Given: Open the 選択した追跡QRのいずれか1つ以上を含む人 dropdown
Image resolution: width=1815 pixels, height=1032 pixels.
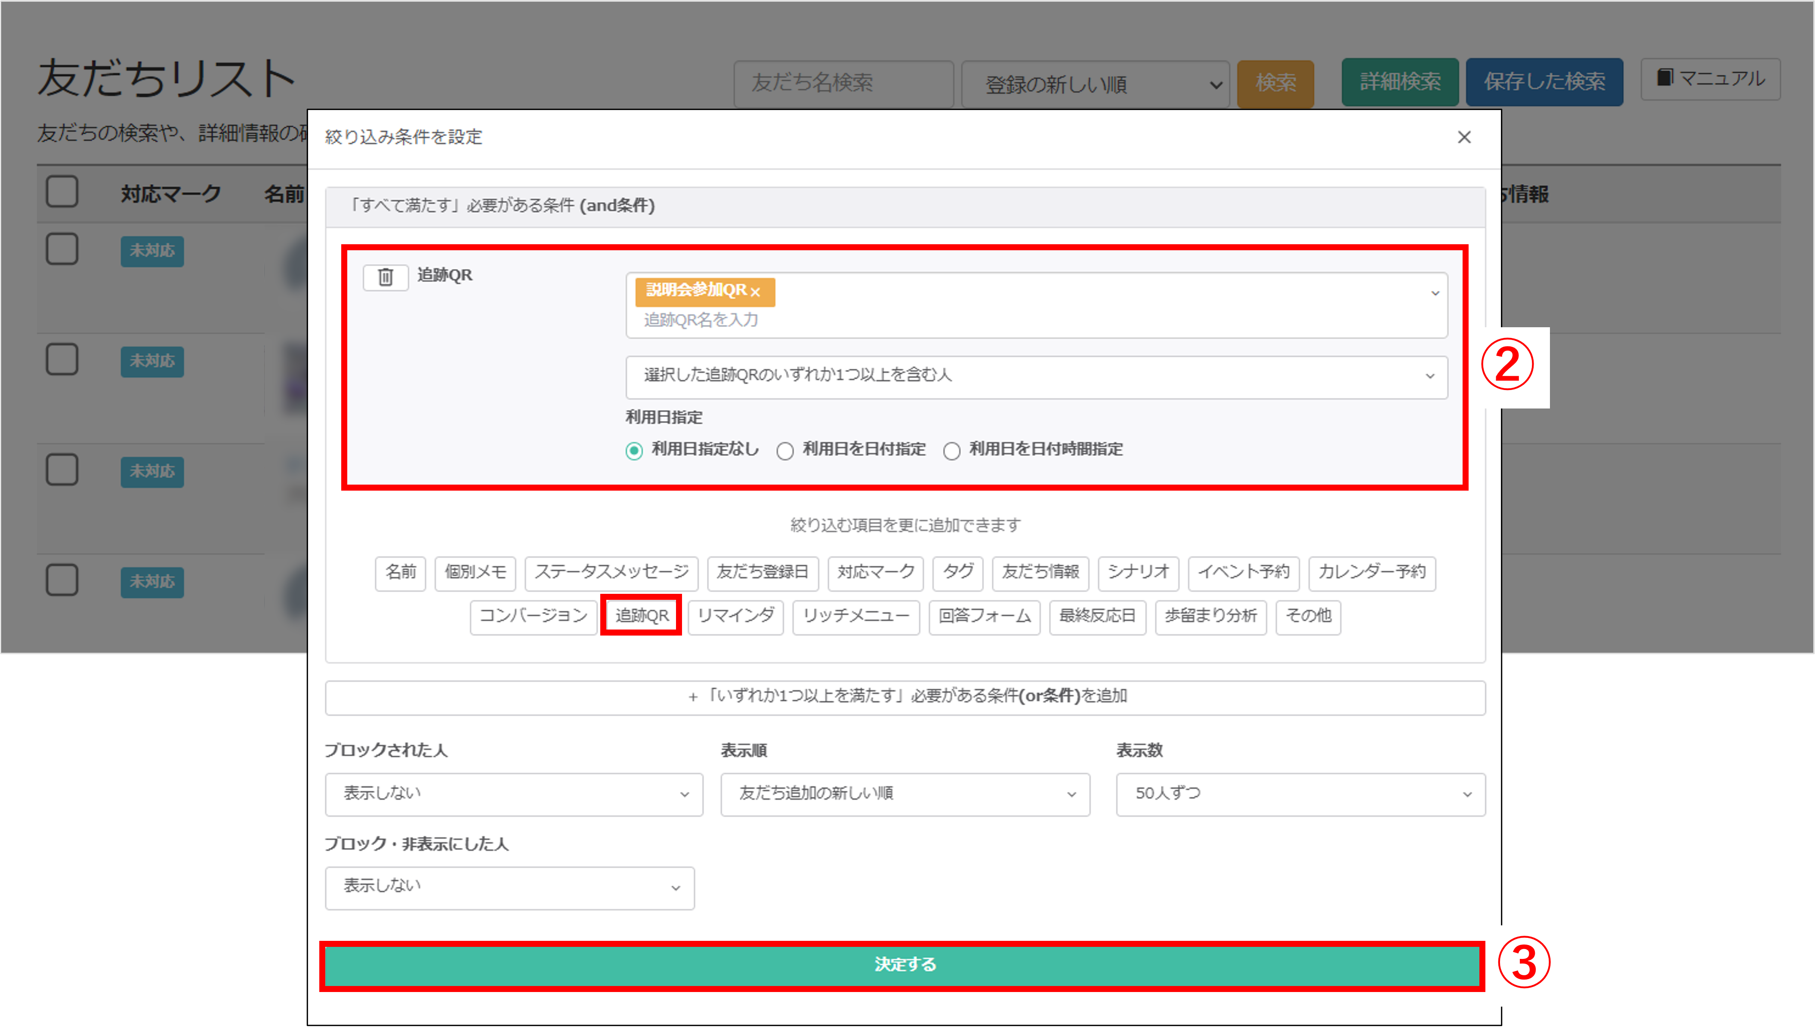Looking at the screenshot, I should 1036,376.
